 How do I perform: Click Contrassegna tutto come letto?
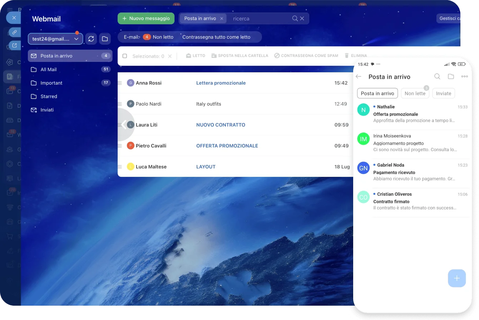point(216,37)
